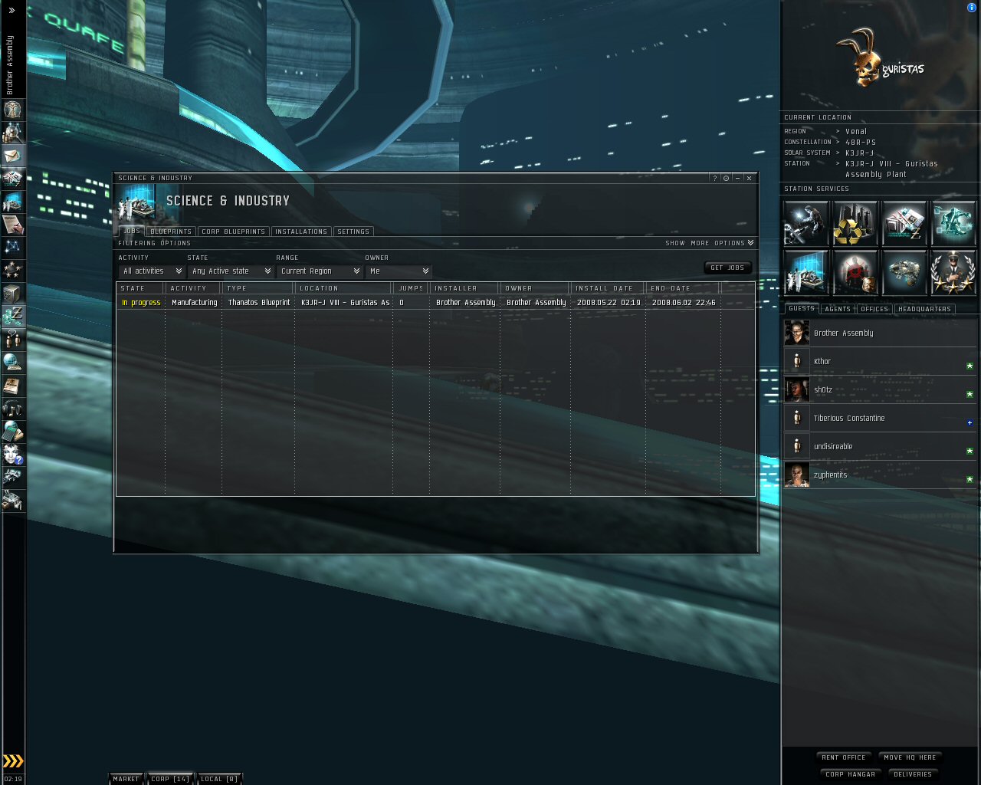Screen dimensions: 981x785
Task: Sort jobs by the Install Date column header
Action: point(608,288)
